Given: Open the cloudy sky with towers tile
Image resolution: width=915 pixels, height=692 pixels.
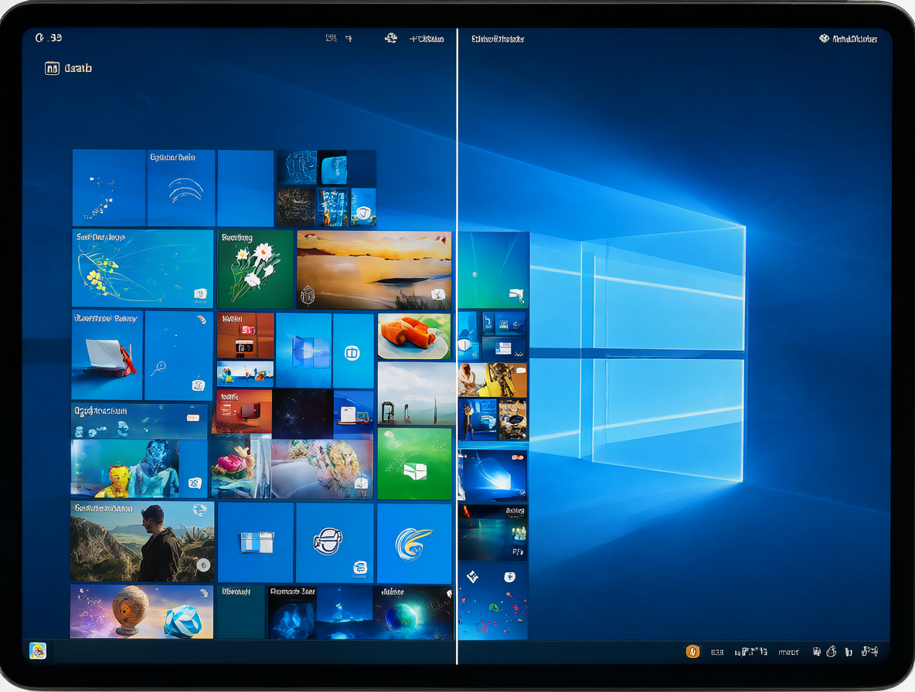Looking at the screenshot, I should click(417, 394).
